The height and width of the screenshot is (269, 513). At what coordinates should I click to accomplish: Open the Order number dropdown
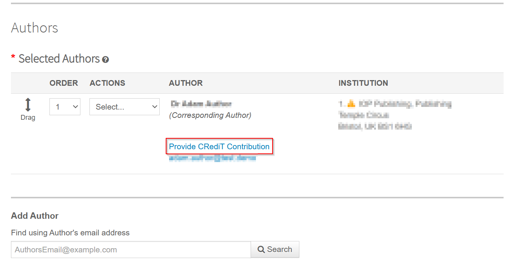click(x=65, y=107)
